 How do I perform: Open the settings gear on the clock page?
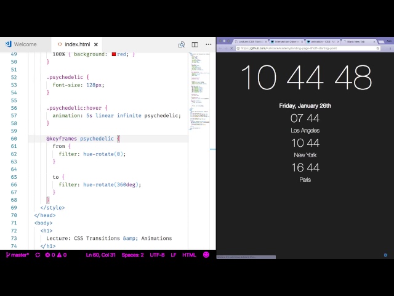coord(385,255)
